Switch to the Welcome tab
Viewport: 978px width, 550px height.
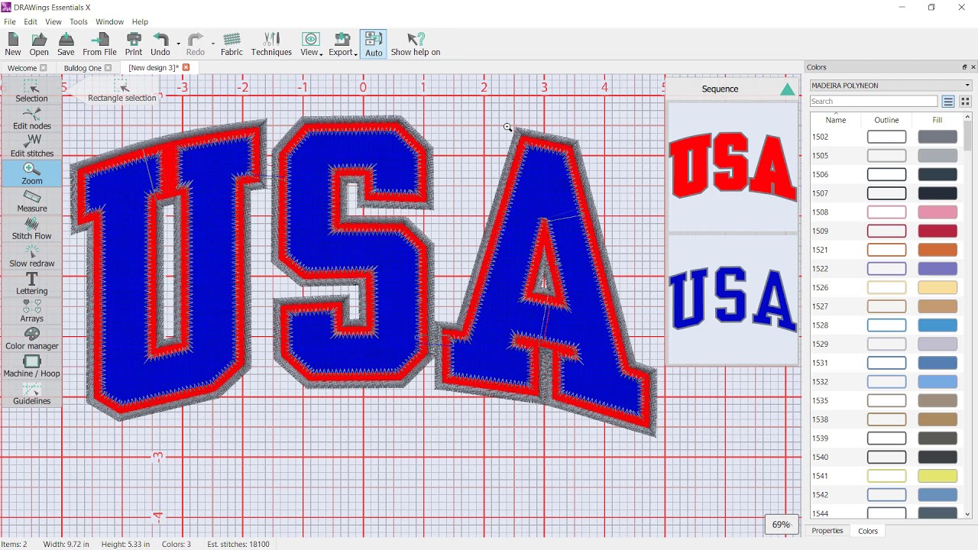pyautogui.click(x=22, y=68)
